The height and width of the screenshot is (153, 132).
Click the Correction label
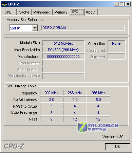pos(96,44)
